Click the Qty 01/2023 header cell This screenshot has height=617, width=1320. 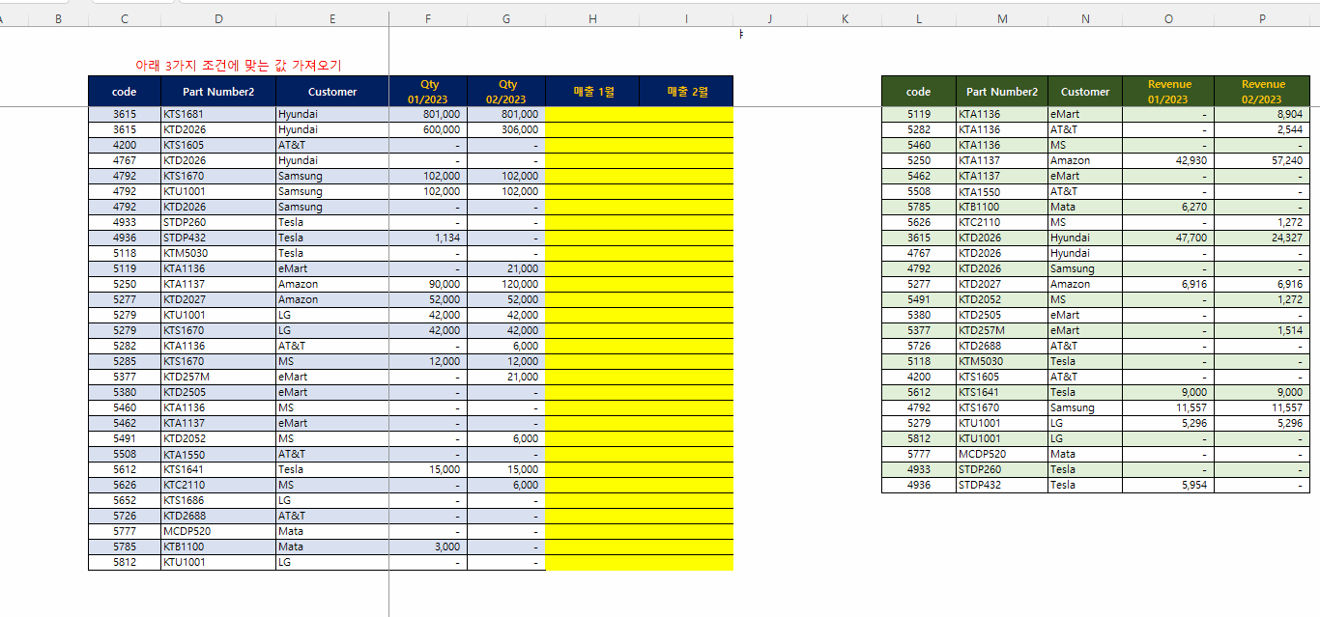[428, 92]
